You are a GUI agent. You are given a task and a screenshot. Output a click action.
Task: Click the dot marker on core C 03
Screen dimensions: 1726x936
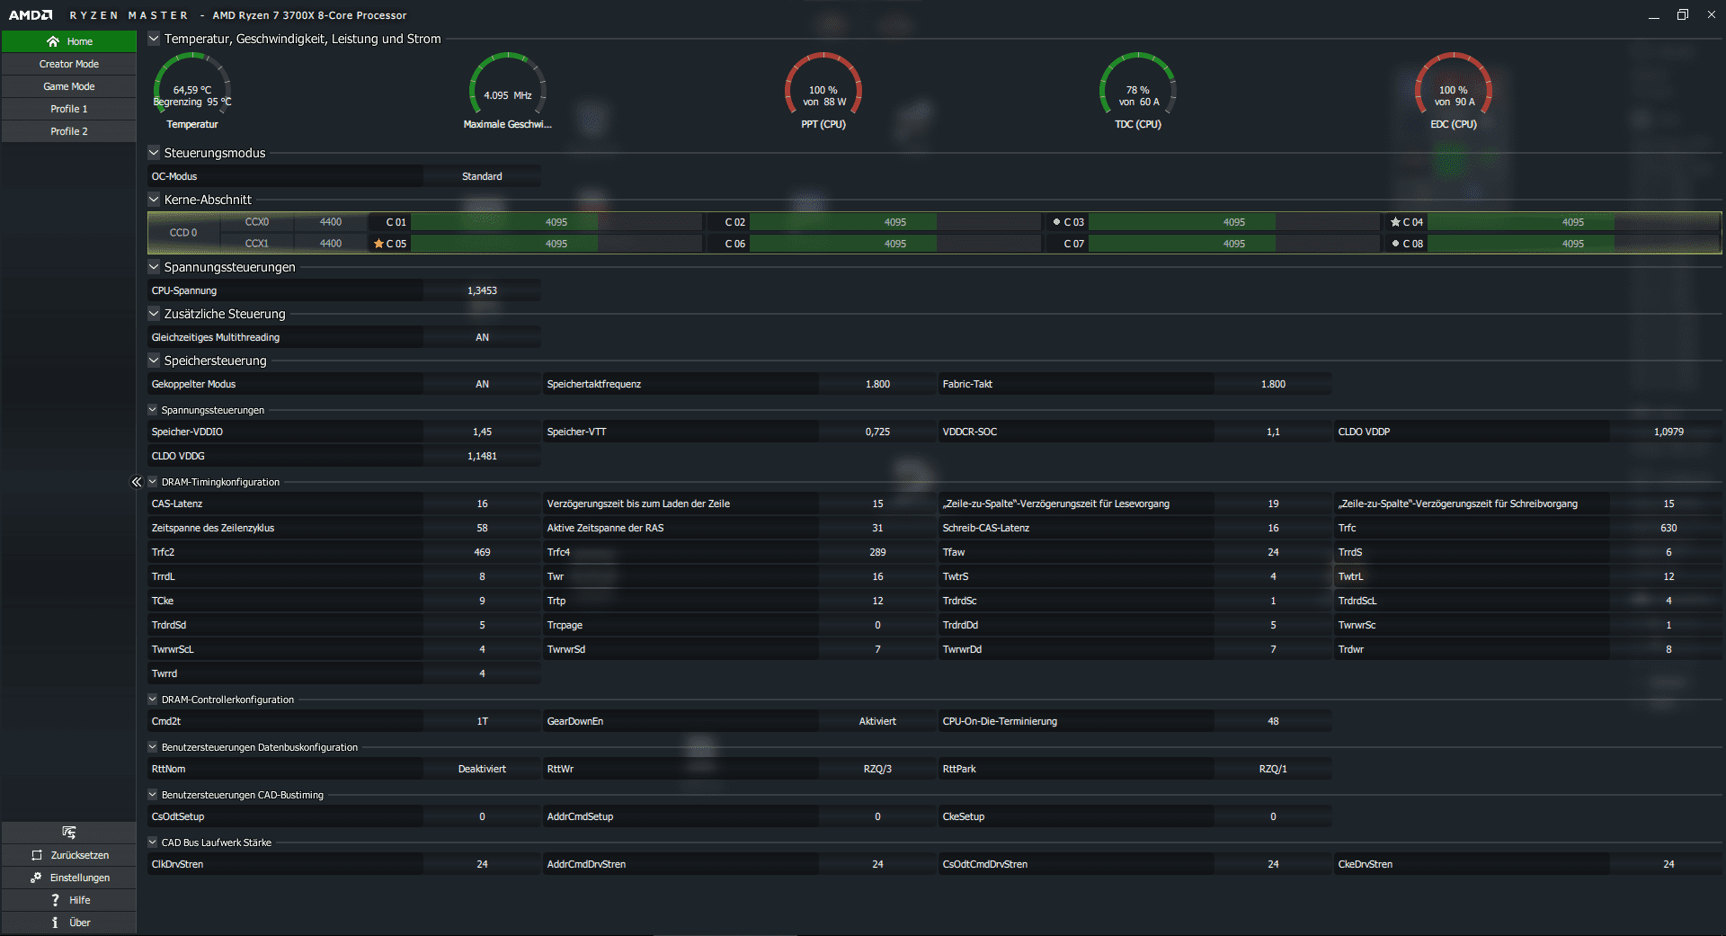1056,221
